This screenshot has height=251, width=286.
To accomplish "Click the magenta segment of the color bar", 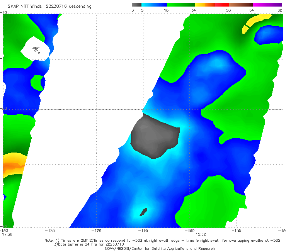I will point(267,5).
